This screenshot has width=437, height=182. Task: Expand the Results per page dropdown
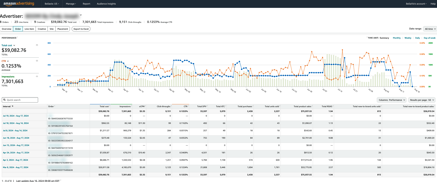pos(422,100)
